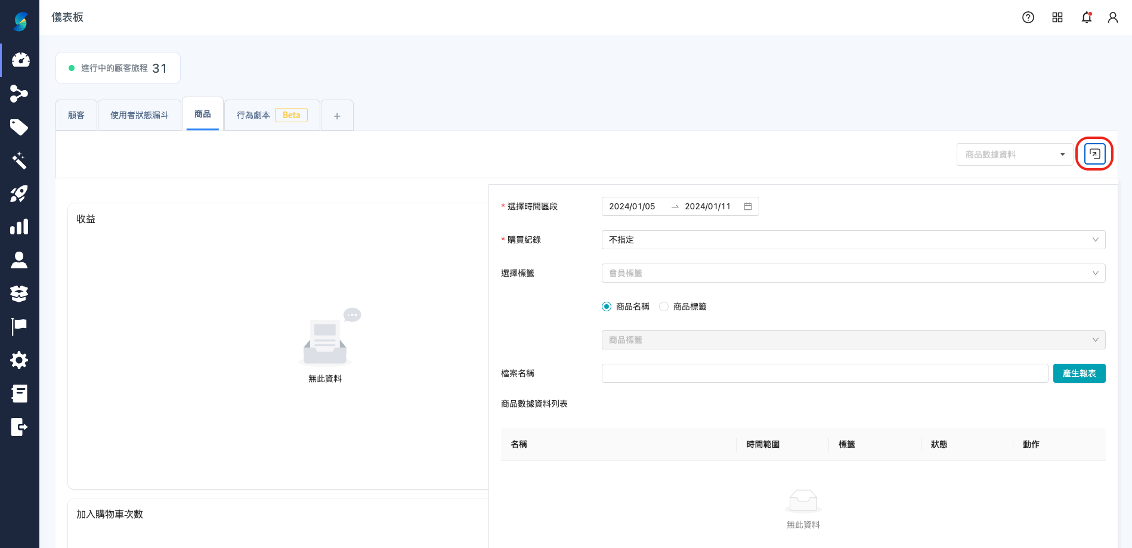Open the tag management sidebar icon

click(x=20, y=128)
